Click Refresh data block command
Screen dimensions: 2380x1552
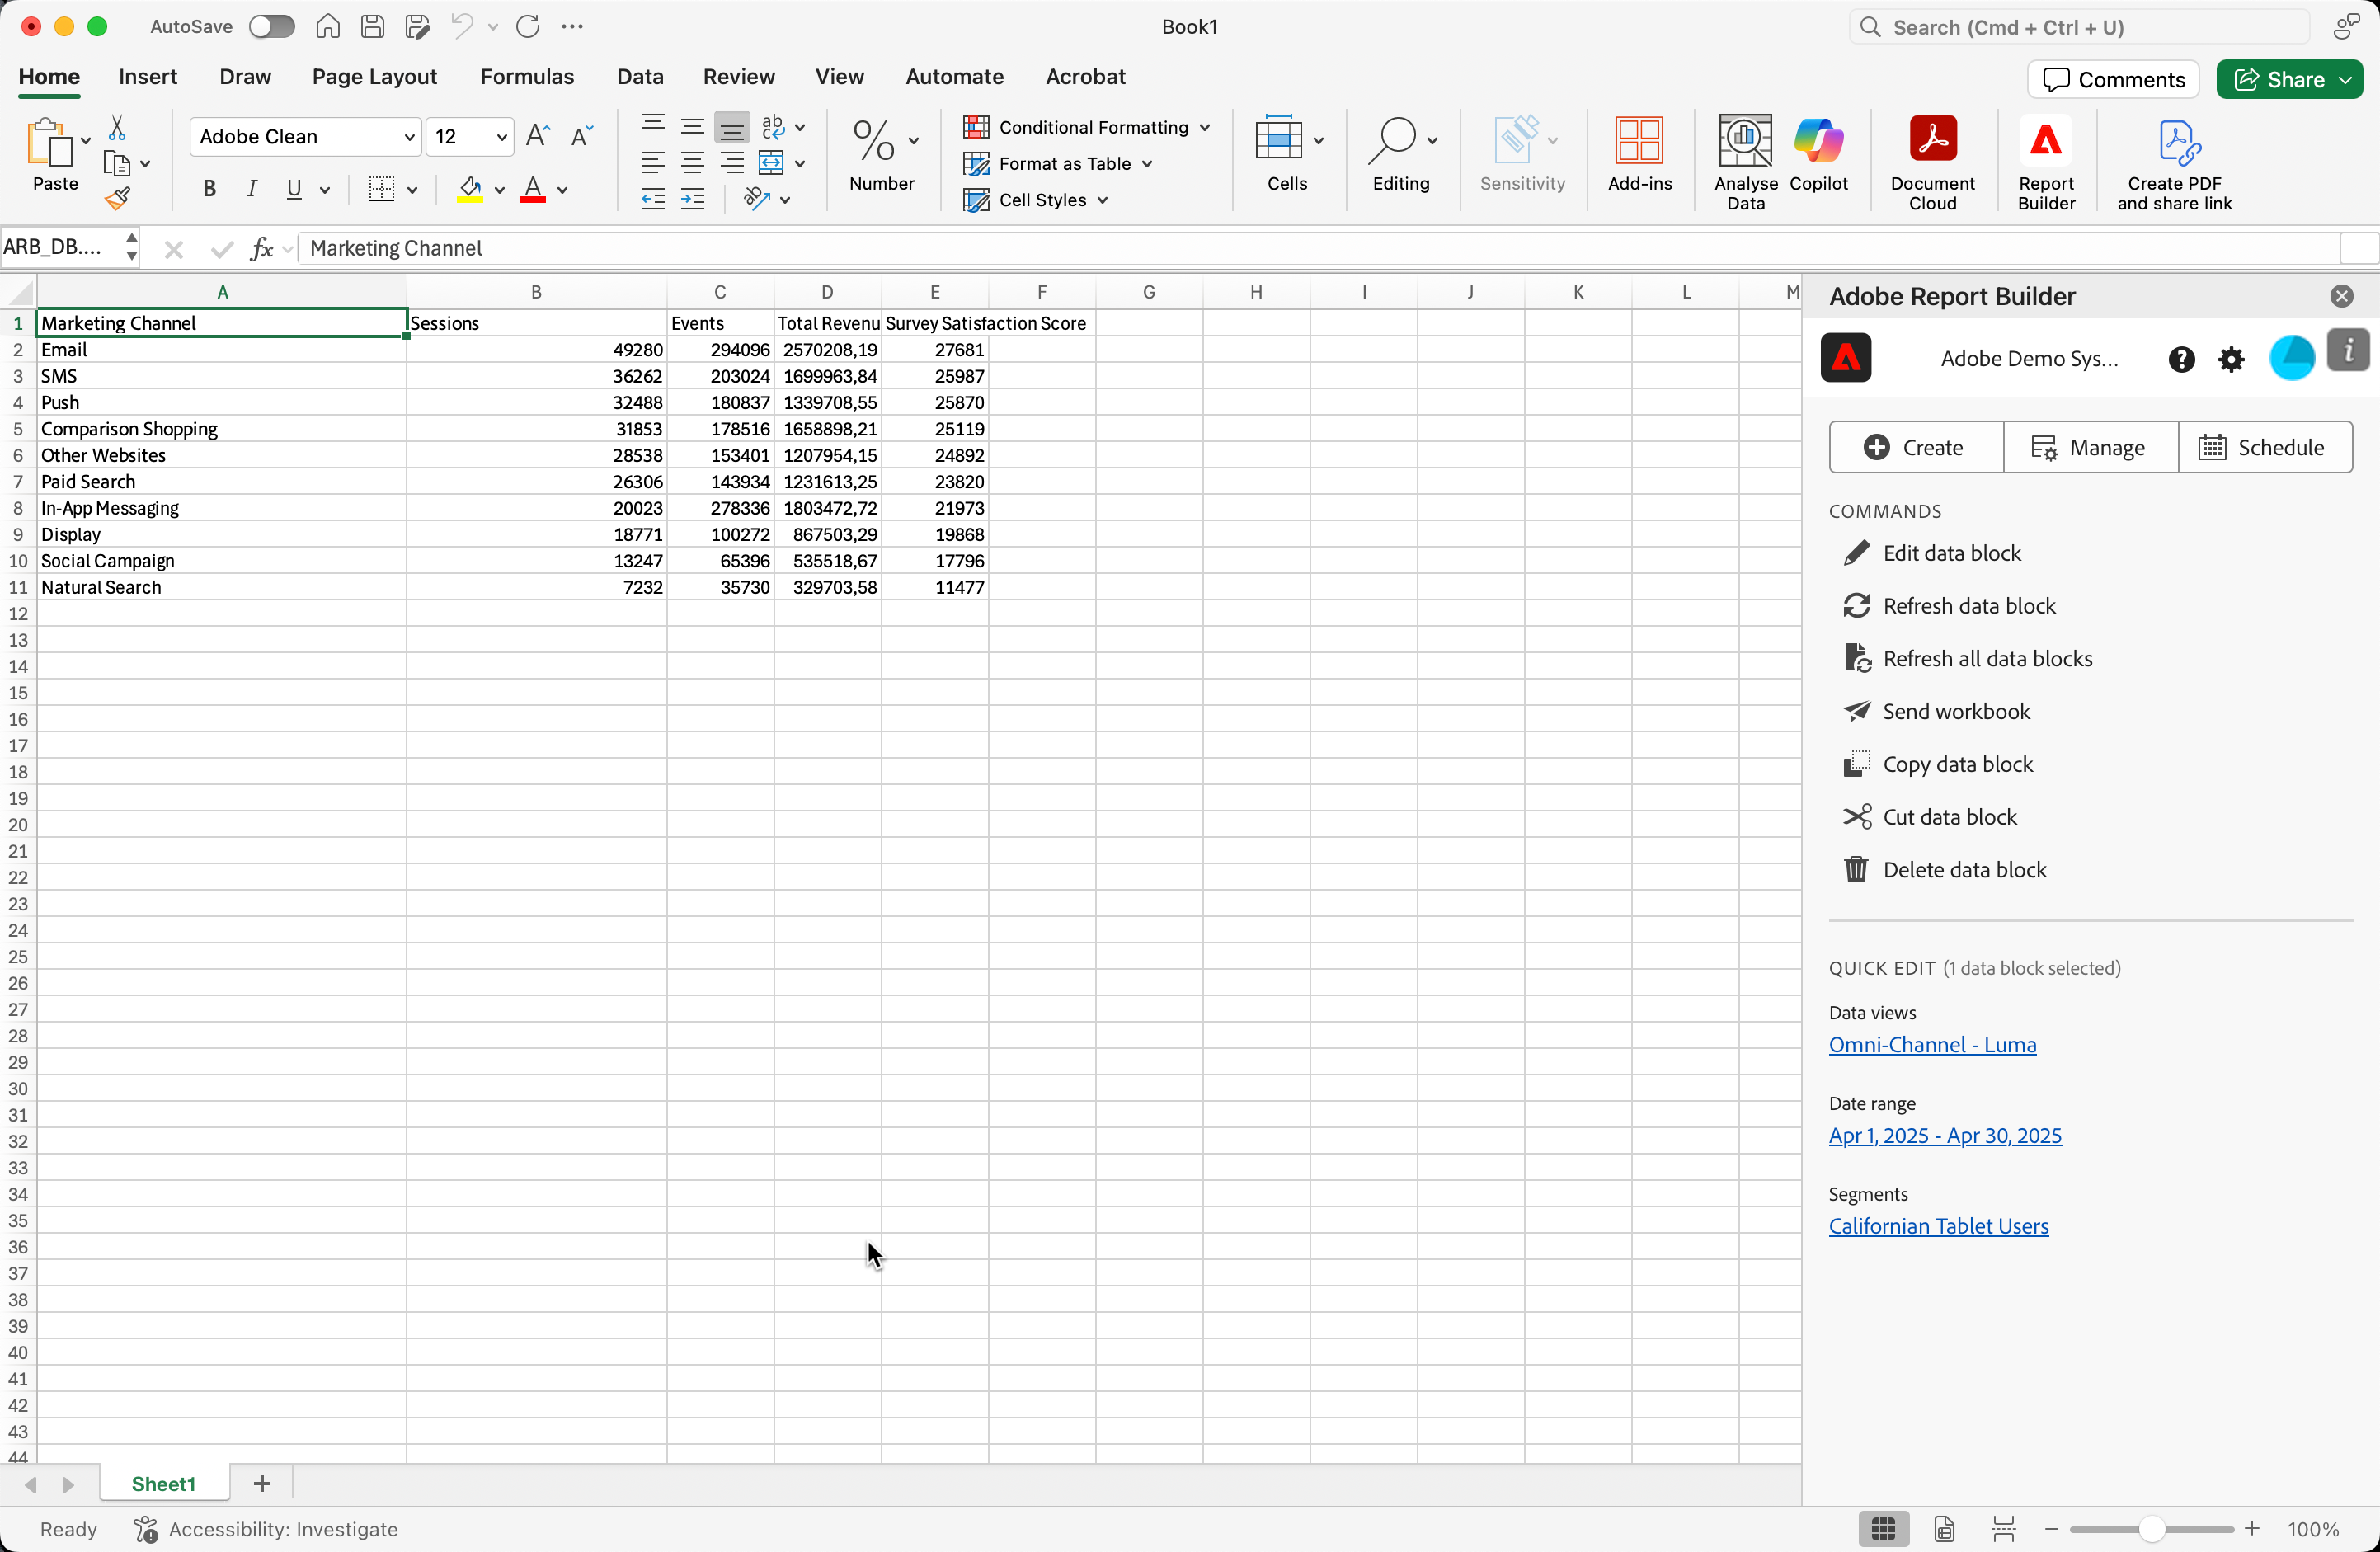coord(1968,606)
